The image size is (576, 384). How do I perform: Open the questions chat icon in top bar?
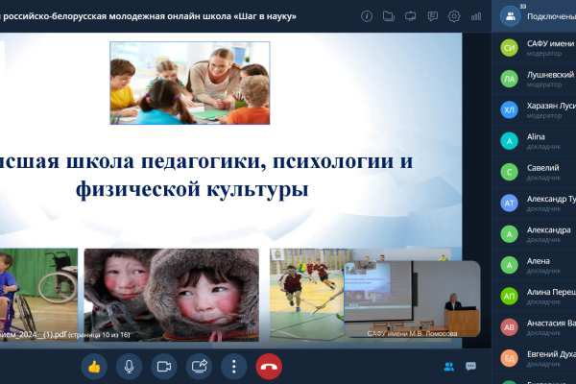tap(432, 16)
